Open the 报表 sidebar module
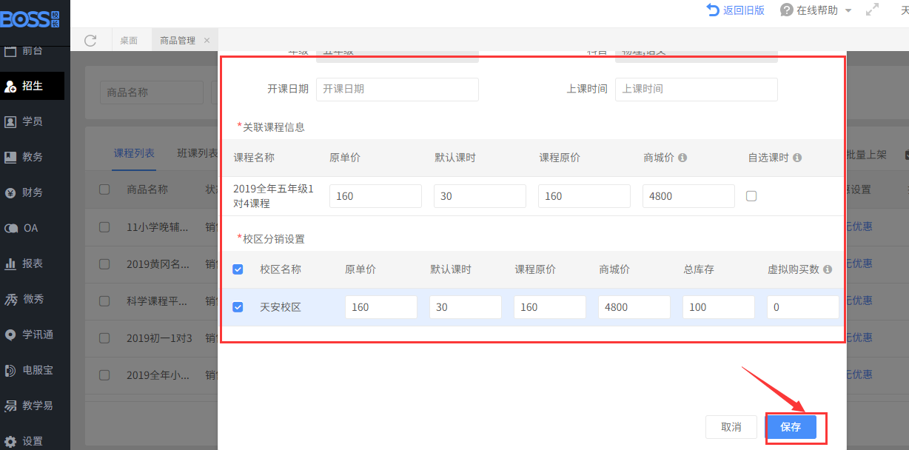 [32, 263]
